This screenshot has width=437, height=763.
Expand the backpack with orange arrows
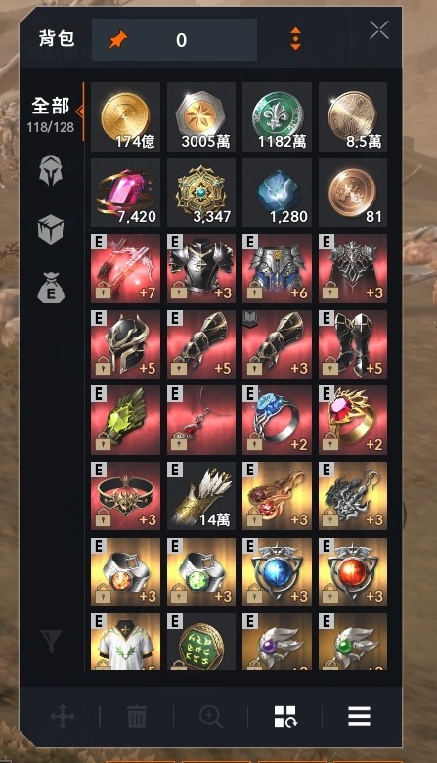coord(295,39)
